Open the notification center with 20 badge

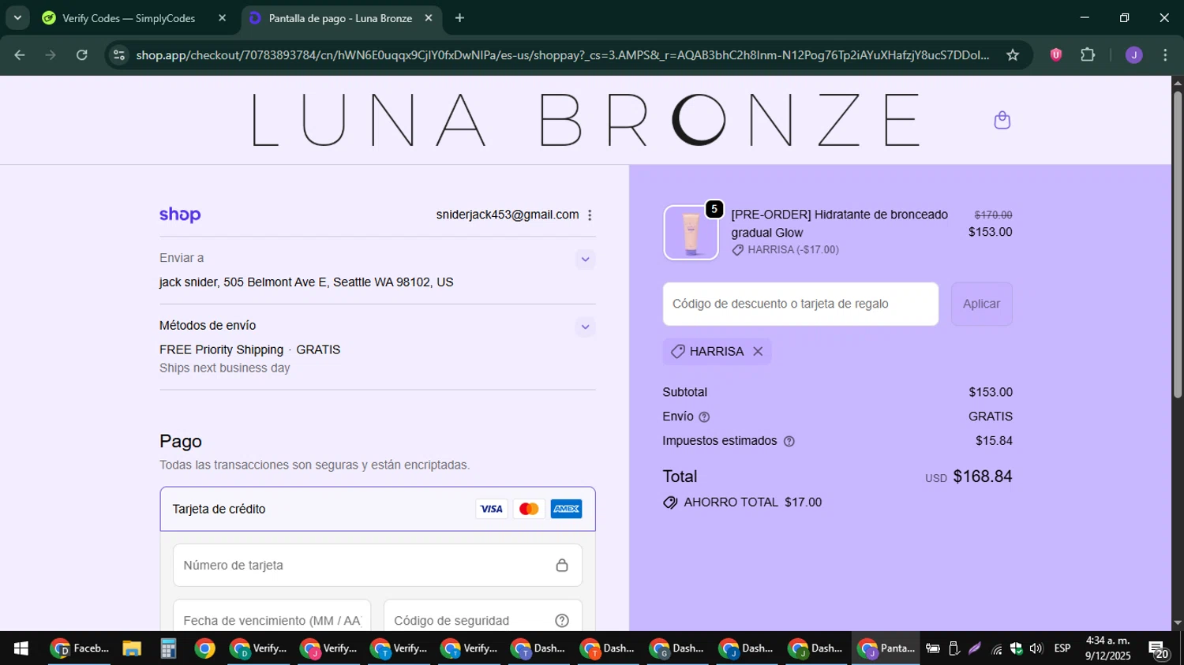[x=1158, y=650]
